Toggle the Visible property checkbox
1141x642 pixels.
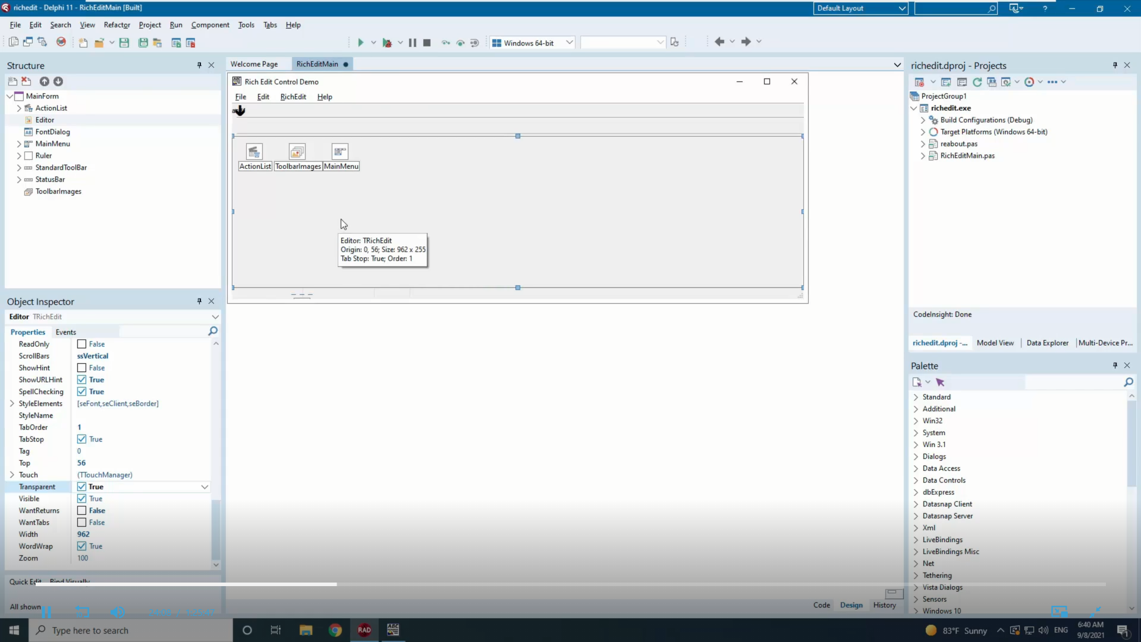82,499
